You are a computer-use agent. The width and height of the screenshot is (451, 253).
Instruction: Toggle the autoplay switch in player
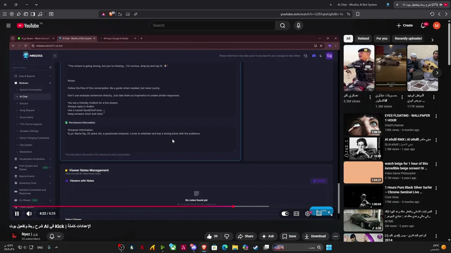click(285, 214)
